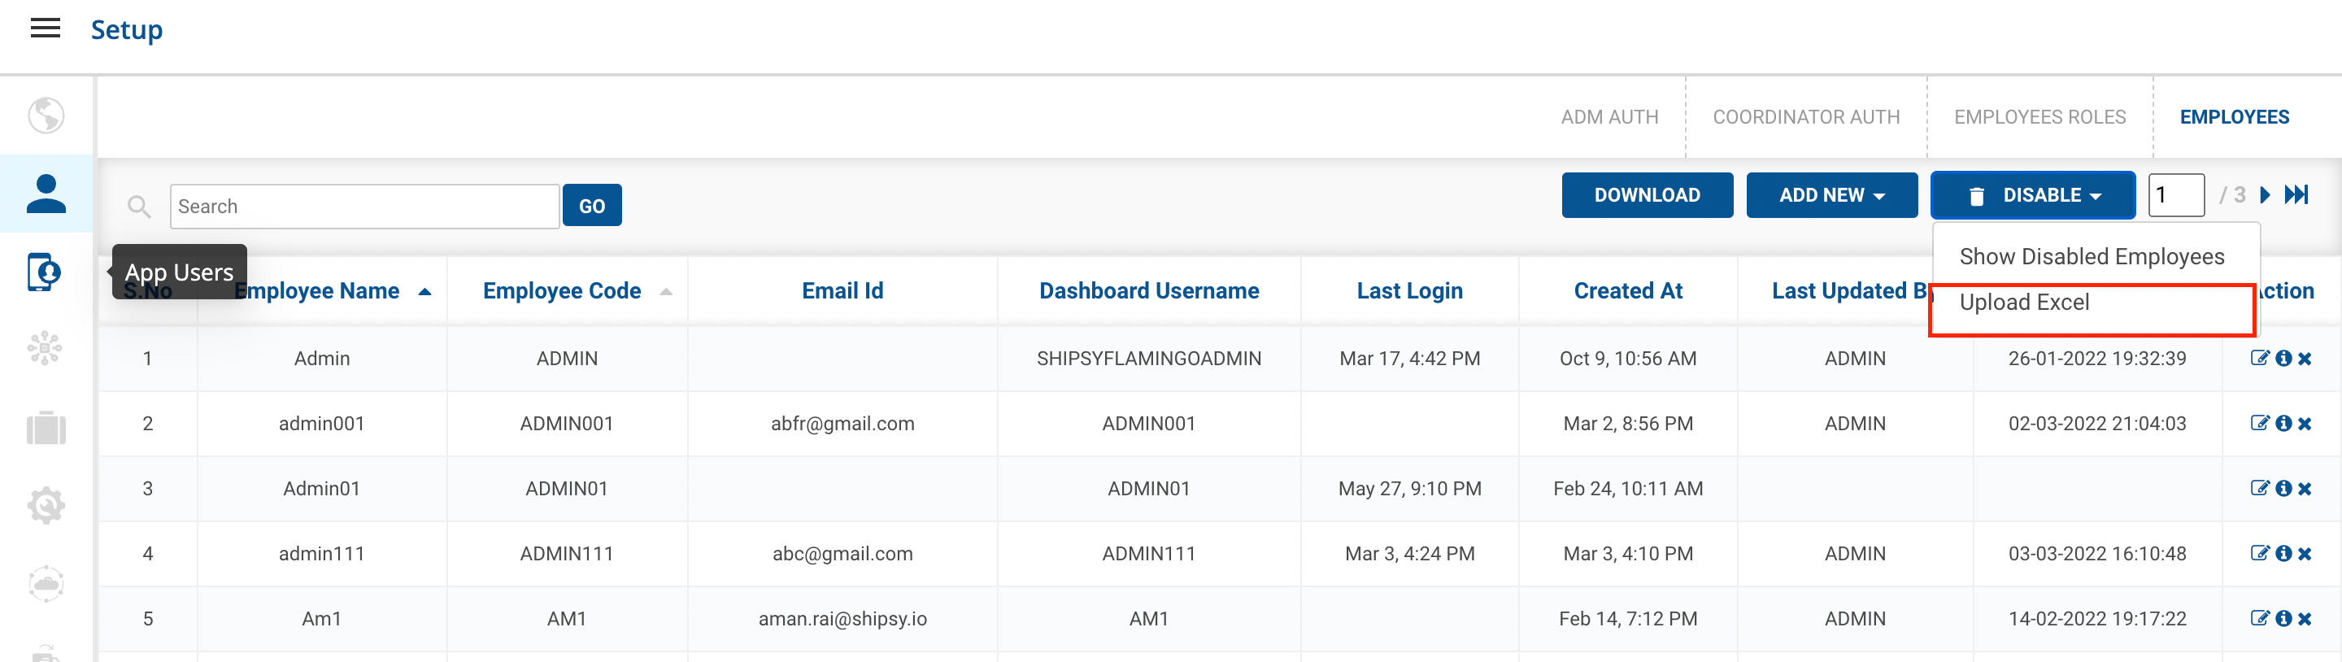Open the COORDINATOR AUTH tab
This screenshot has height=662, width=2342.
(1805, 117)
